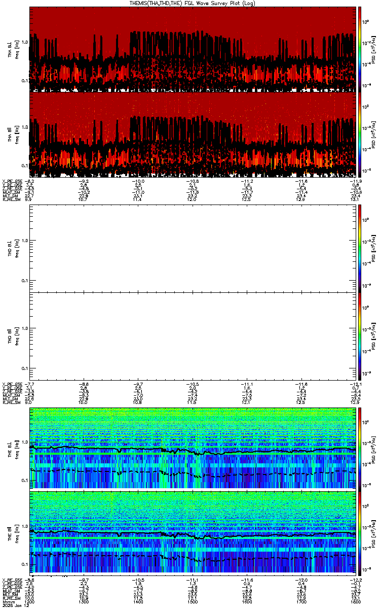Select the THA BII spectrogram panel
This screenshot has width=380, height=609.
[x=193, y=135]
